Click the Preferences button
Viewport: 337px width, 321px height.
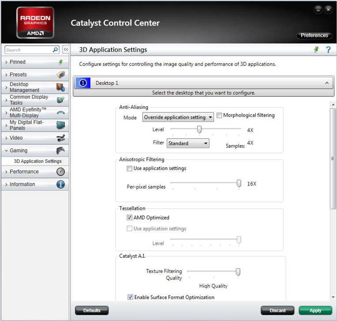tap(314, 35)
